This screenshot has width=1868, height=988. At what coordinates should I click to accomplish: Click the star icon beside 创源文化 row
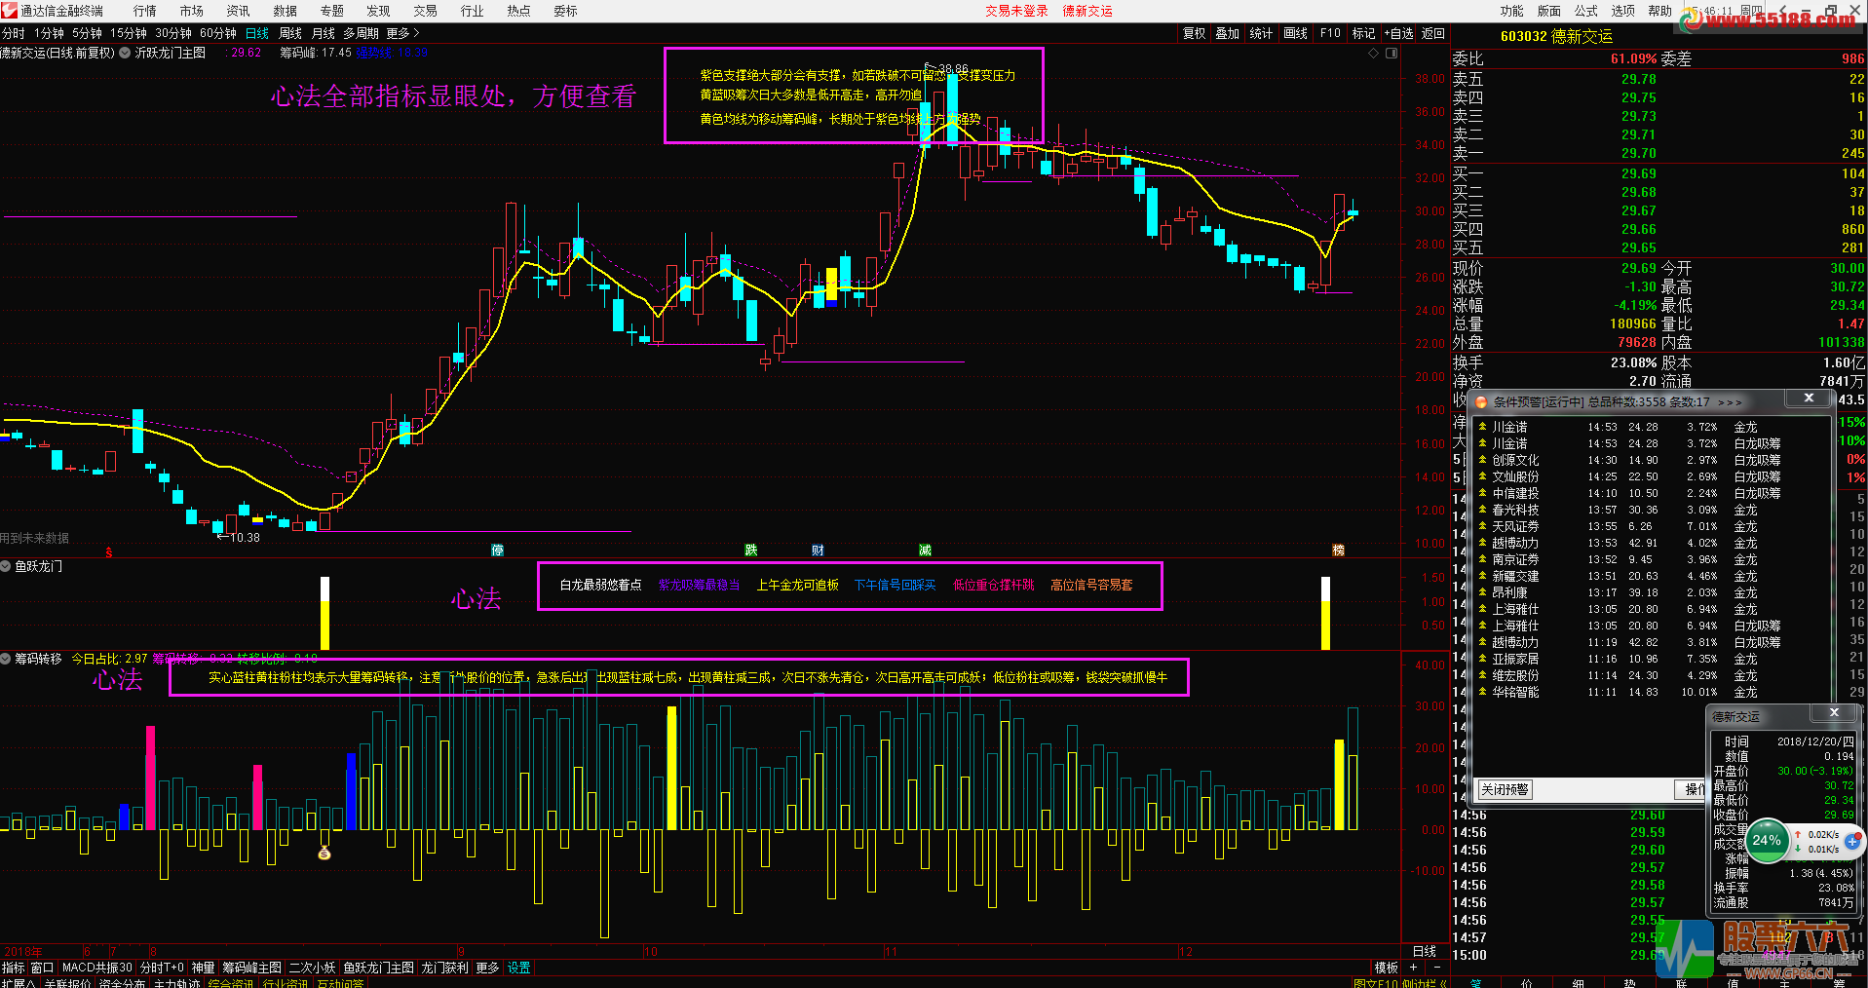[1482, 460]
